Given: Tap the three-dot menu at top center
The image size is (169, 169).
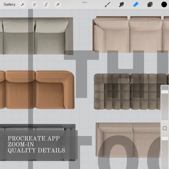Looking at the screenshot, I should coord(84,2).
